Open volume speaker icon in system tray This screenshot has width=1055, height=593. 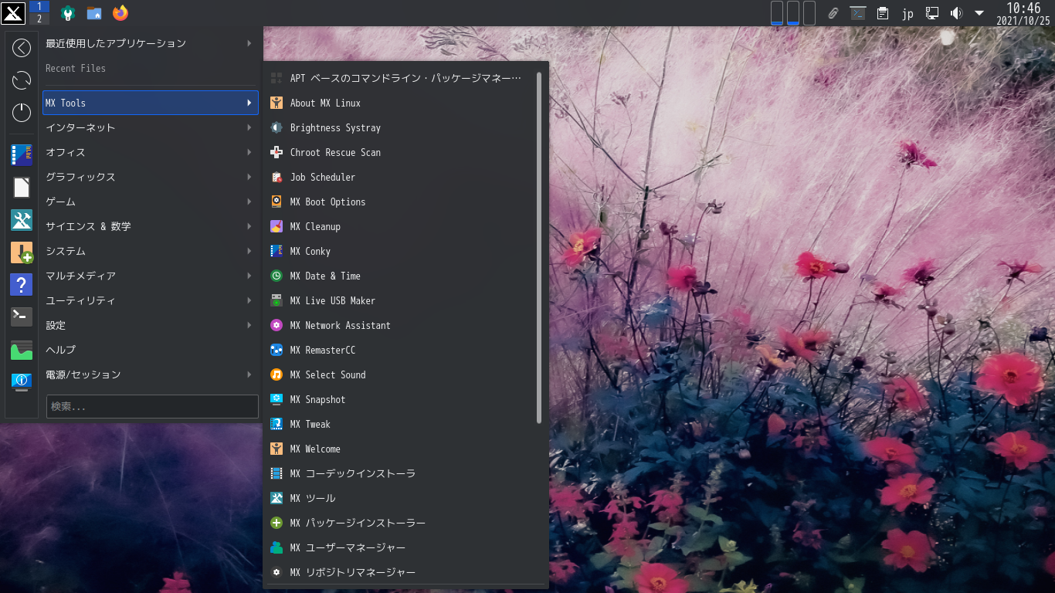pyautogui.click(x=956, y=13)
